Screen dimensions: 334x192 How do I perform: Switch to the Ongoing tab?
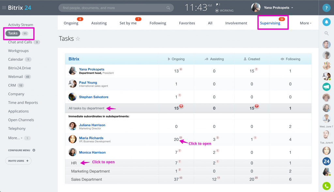[x=71, y=23]
